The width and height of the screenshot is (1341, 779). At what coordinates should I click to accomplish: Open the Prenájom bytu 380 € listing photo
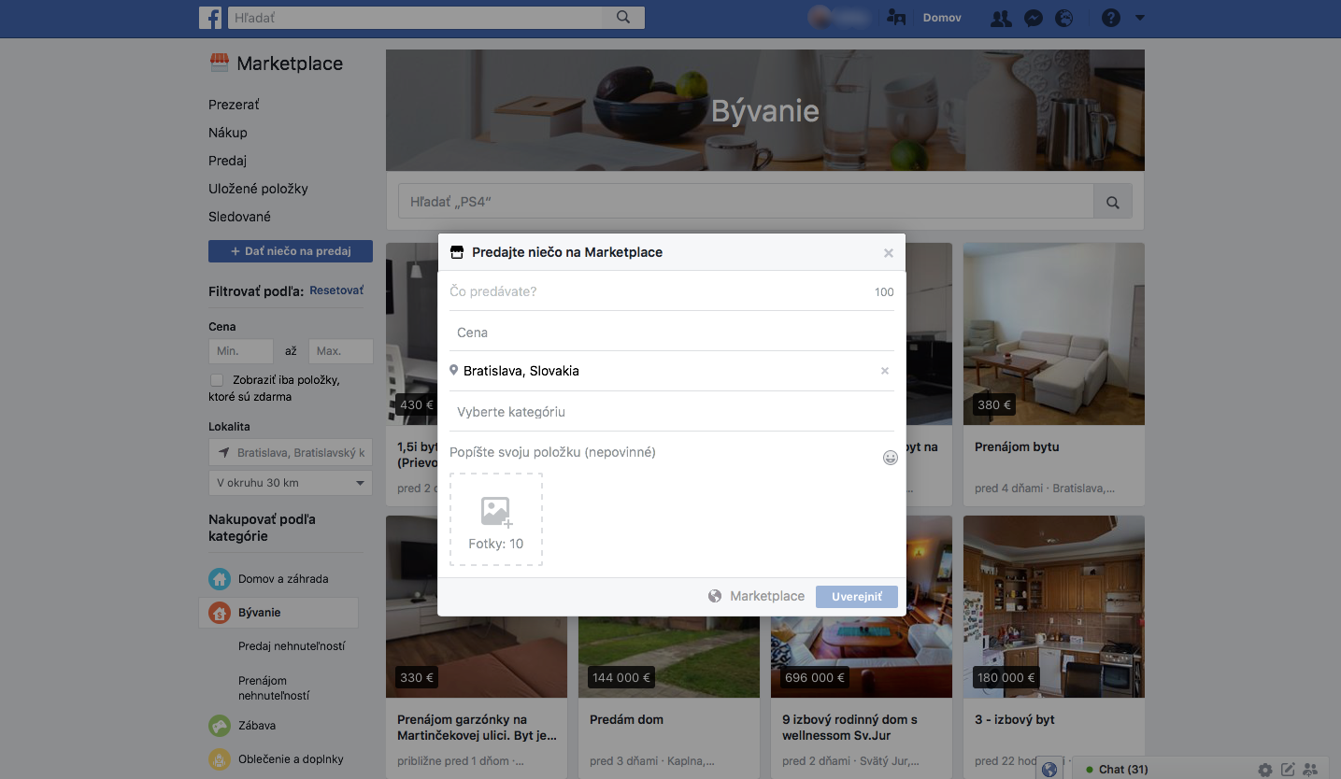1054,334
